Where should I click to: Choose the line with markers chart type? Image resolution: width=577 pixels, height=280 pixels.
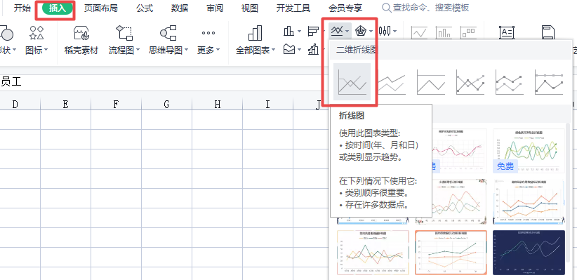point(470,81)
